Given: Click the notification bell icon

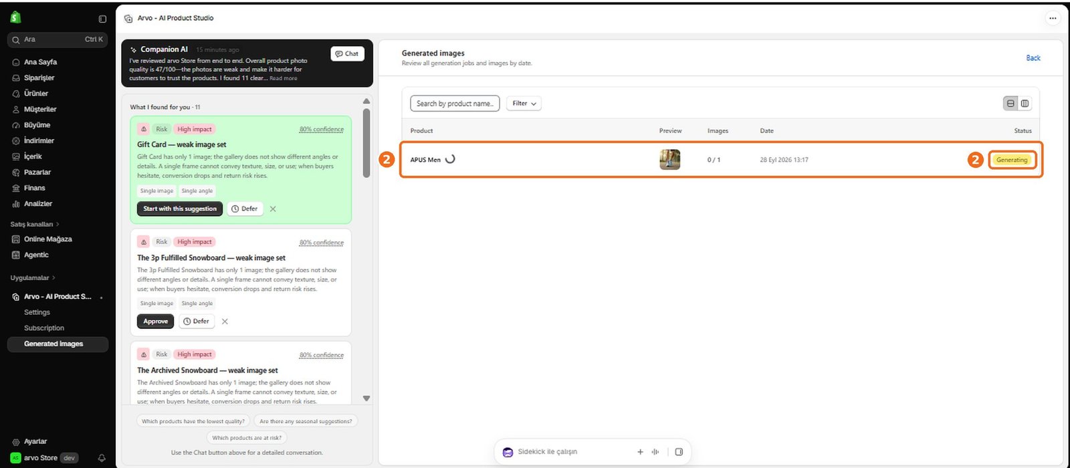Looking at the screenshot, I should point(102,458).
